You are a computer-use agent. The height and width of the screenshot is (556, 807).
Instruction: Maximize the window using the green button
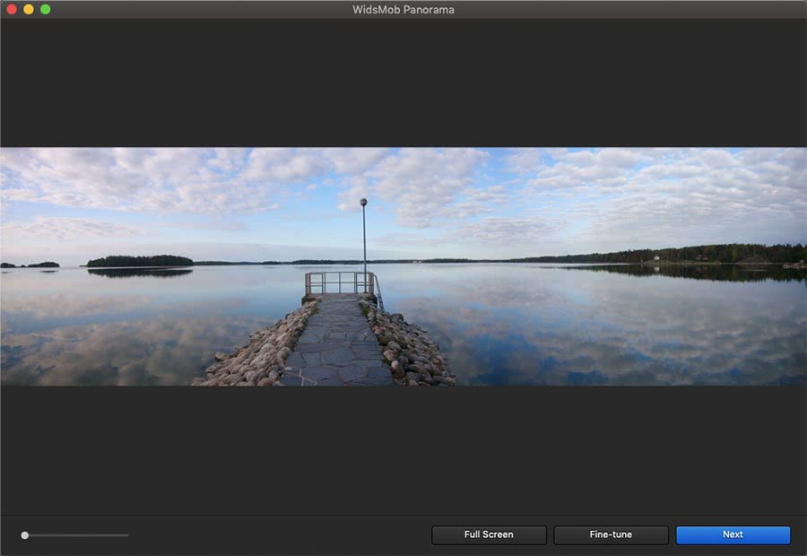46,9
